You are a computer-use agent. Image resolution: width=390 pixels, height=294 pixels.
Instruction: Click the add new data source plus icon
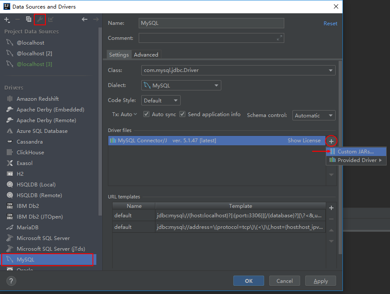[x=6, y=19]
